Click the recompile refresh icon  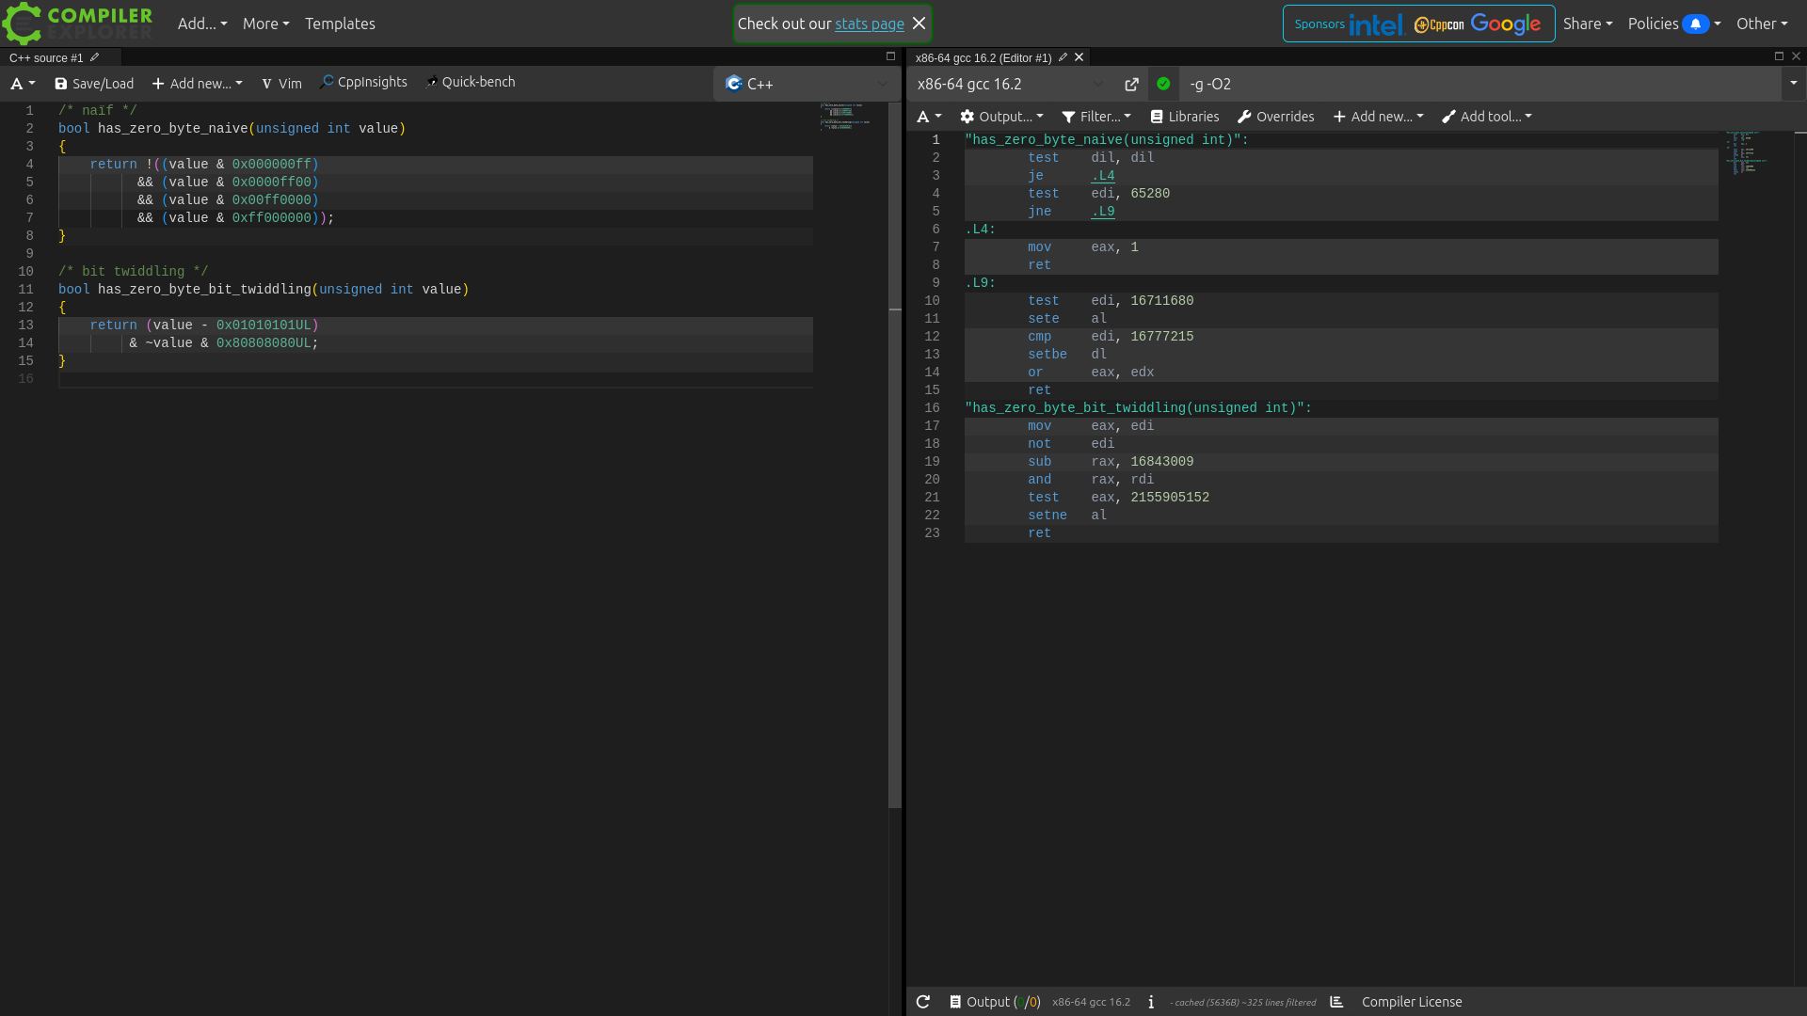point(923,1002)
